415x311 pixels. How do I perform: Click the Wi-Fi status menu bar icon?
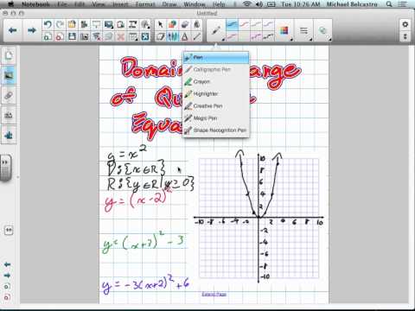246,4
